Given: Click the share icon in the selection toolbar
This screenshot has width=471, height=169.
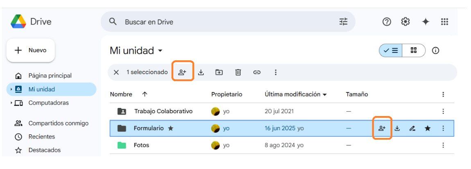Looking at the screenshot, I should point(183,72).
